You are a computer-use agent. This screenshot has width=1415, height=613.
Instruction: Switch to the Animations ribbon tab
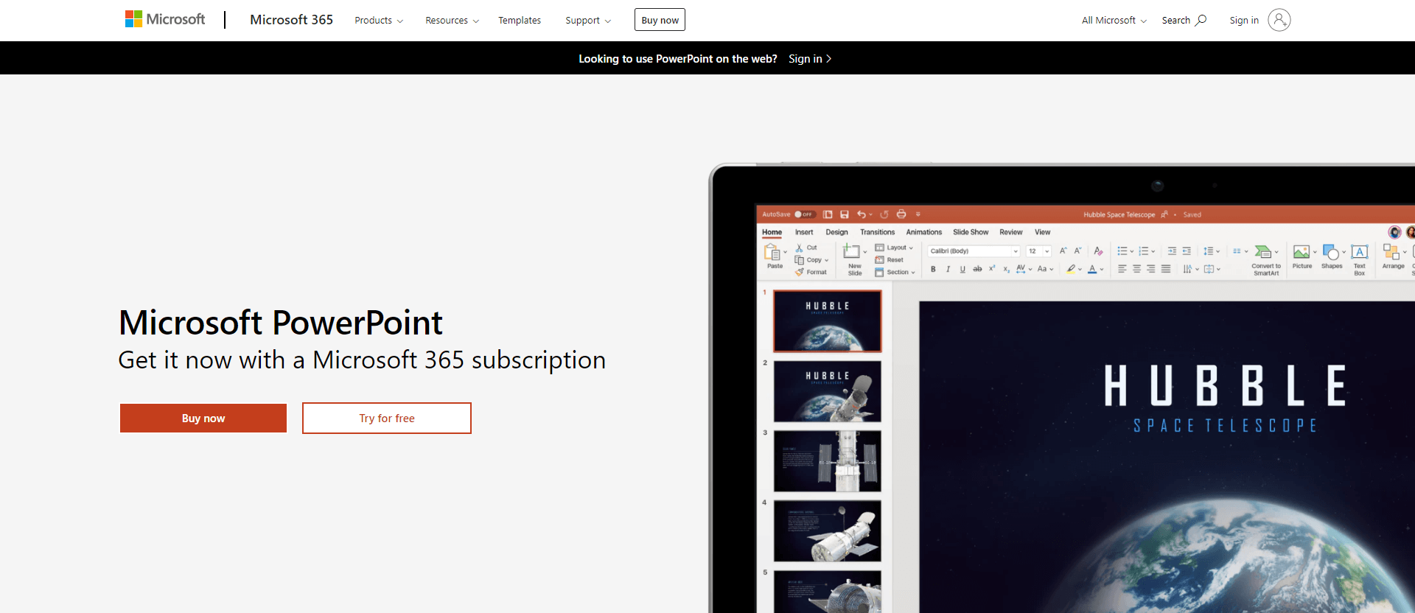[924, 232]
